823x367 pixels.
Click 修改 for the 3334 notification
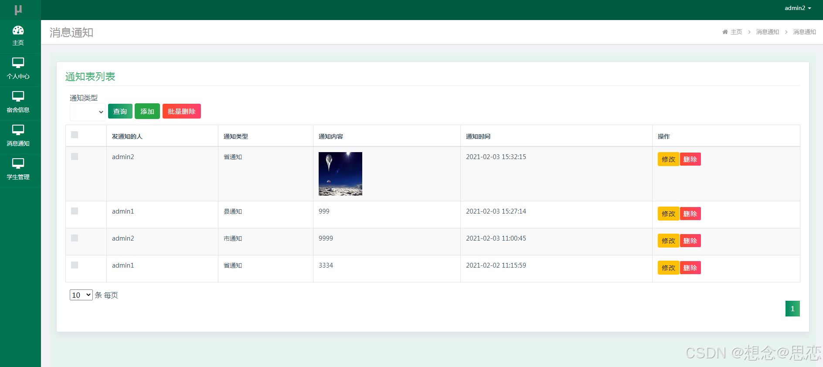(668, 268)
